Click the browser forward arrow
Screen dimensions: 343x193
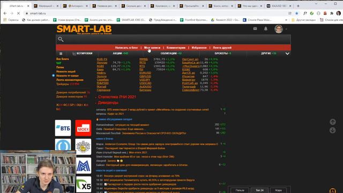click(12, 13)
